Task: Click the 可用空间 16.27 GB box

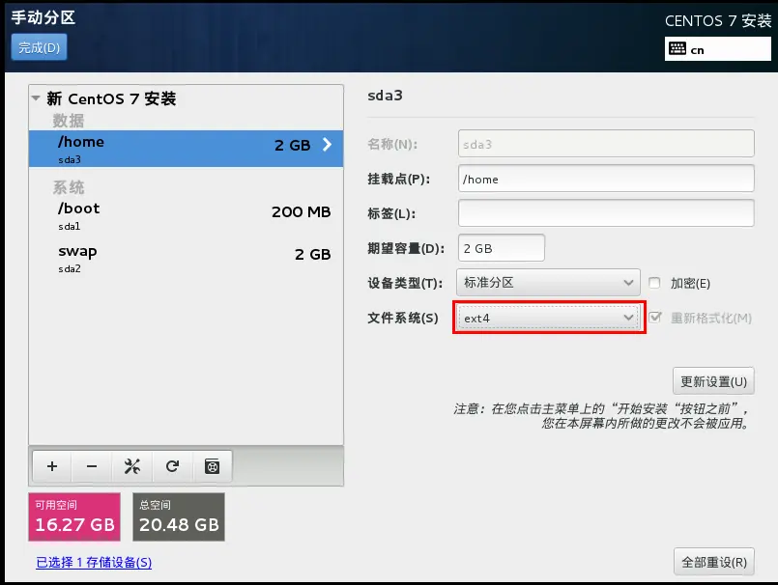Action: click(x=74, y=516)
